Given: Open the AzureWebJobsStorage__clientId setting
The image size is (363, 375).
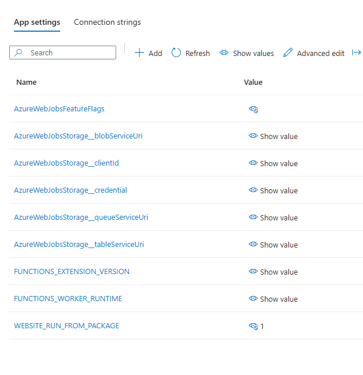Looking at the screenshot, I should (x=66, y=163).
